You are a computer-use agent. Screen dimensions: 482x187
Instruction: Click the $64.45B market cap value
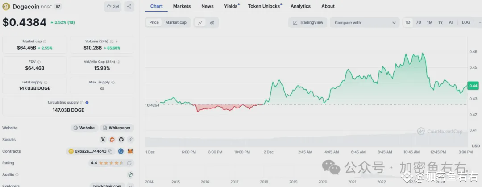pyautogui.click(x=27, y=48)
